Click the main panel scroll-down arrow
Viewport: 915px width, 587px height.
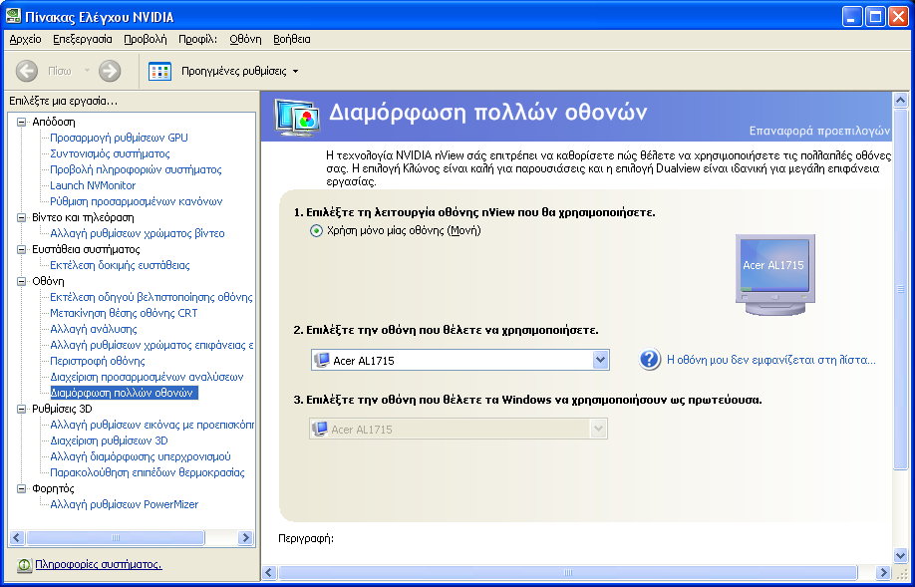pos(900,556)
